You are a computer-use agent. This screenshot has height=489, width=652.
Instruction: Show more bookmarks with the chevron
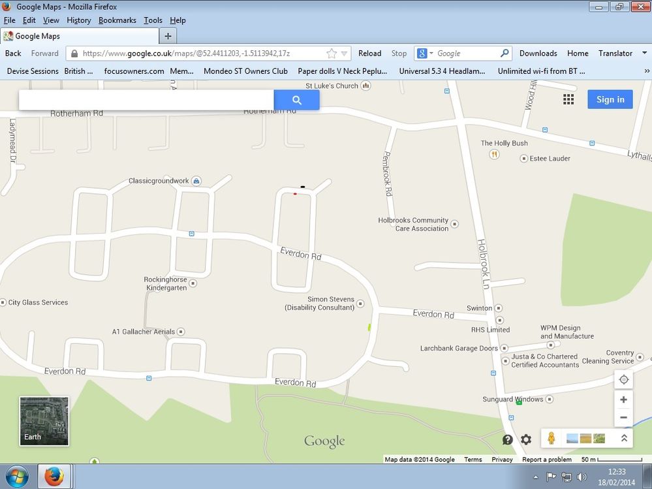pos(647,71)
